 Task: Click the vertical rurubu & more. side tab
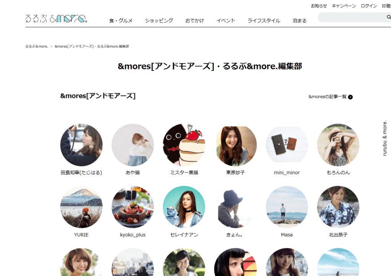click(x=385, y=138)
